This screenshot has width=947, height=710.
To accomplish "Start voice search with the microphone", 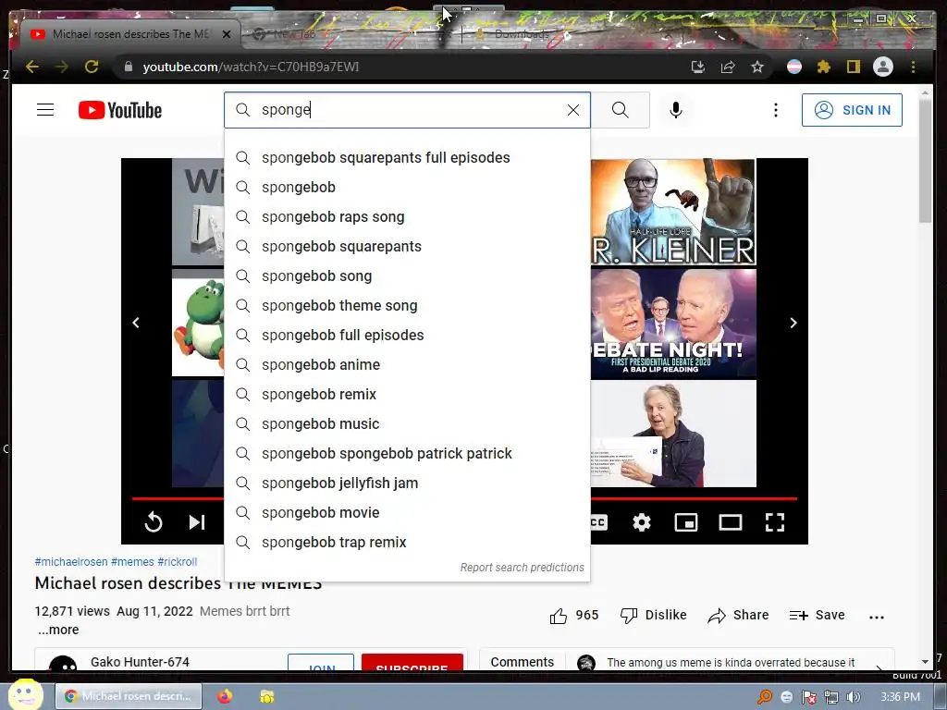I will click(676, 110).
